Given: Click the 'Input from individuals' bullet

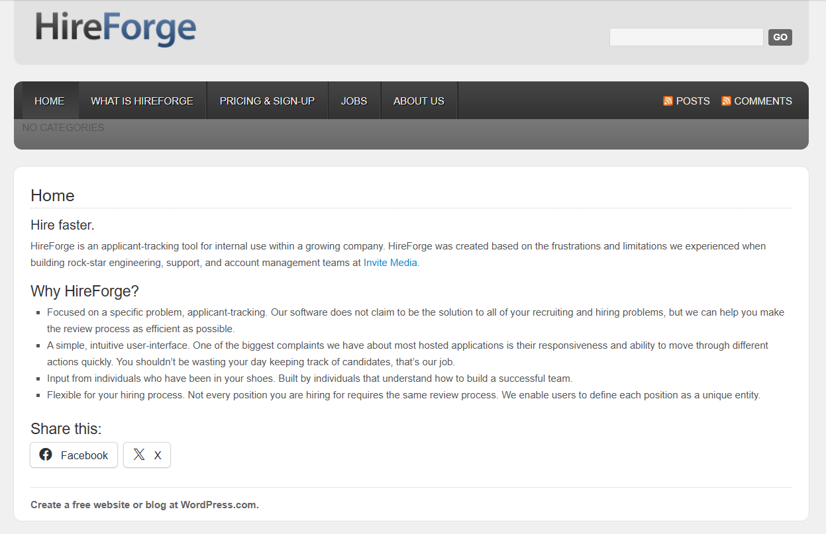Looking at the screenshot, I should [309, 378].
